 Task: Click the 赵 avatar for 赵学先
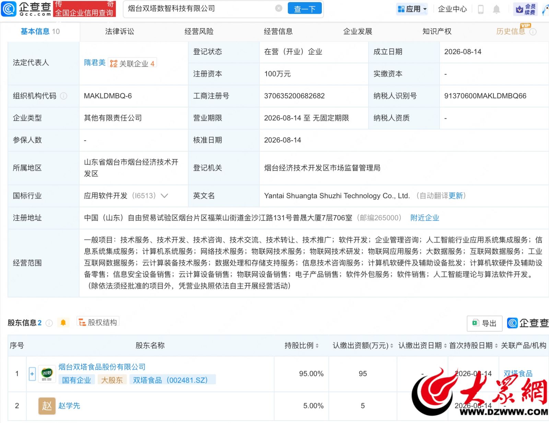point(47,406)
